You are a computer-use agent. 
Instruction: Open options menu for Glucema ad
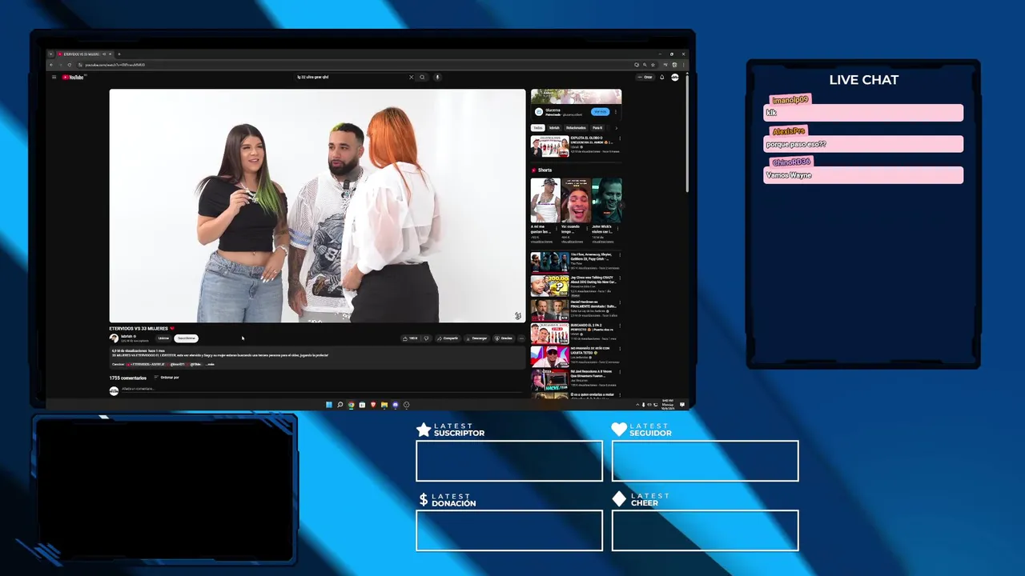616,112
